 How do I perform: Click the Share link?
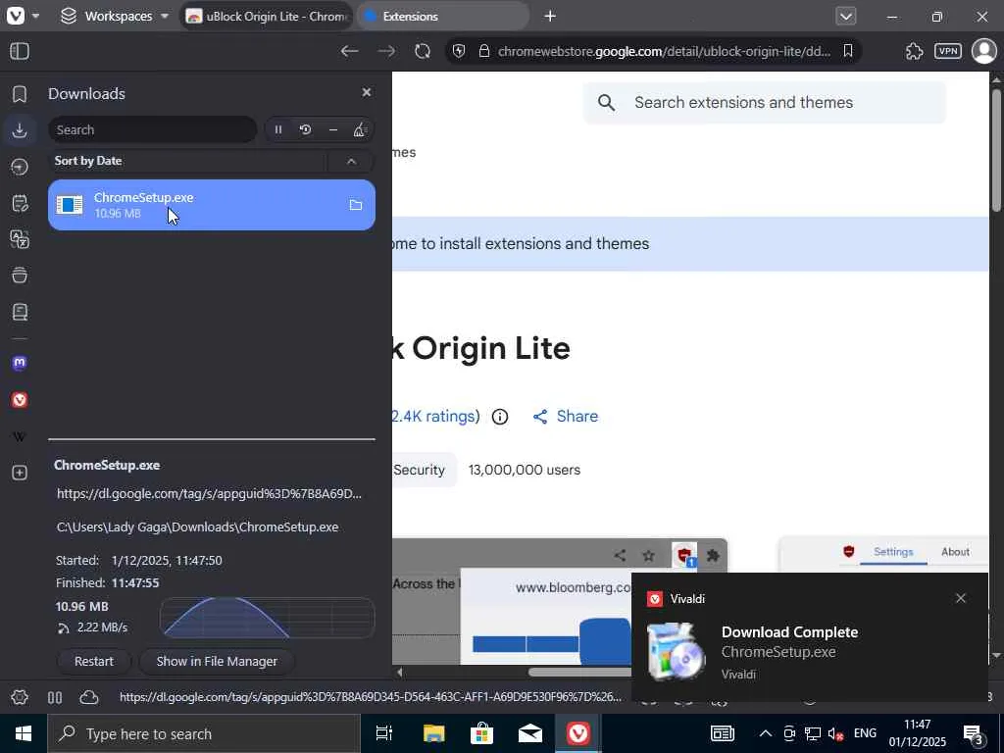566,416
